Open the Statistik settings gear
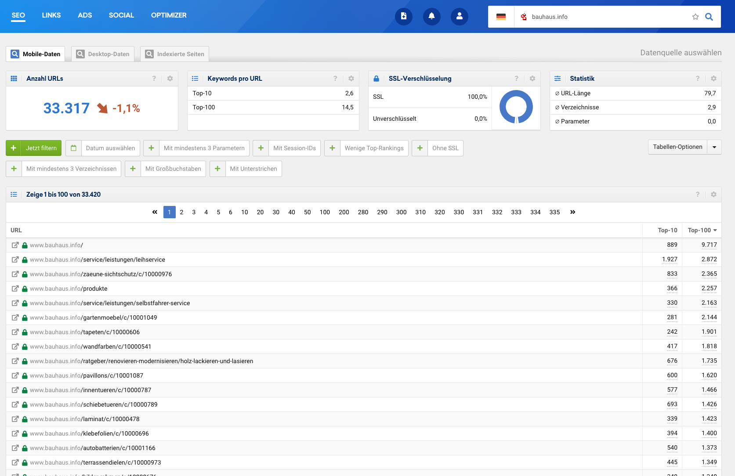This screenshot has height=476, width=735. [713, 79]
